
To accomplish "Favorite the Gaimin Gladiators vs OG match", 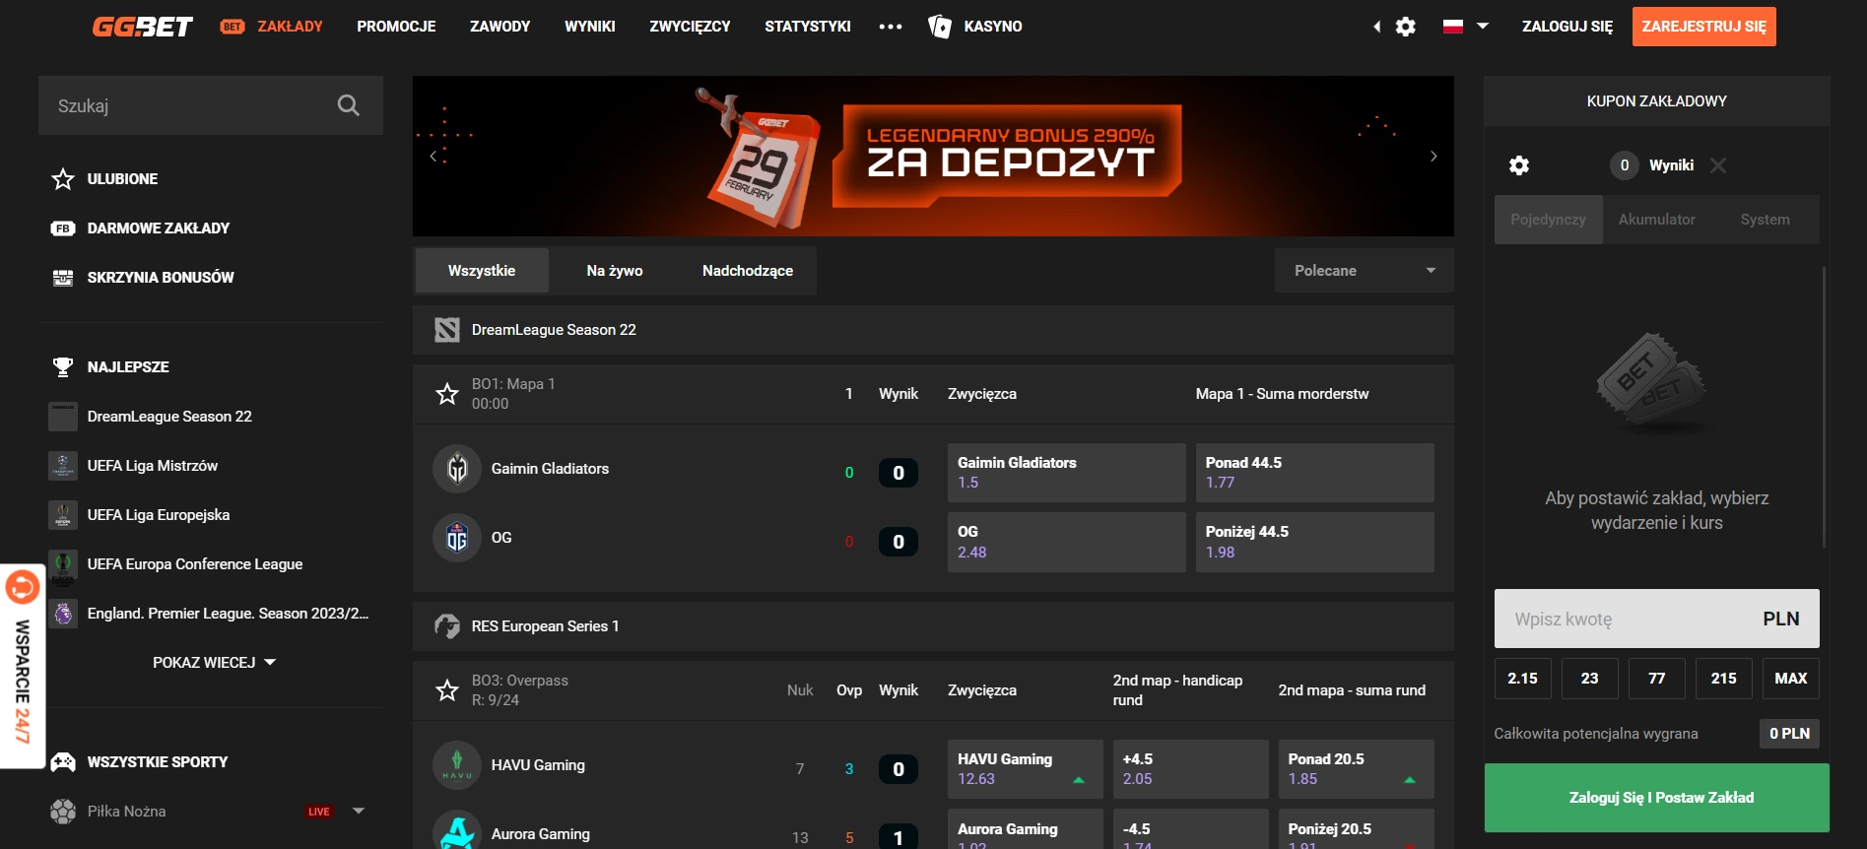I will [x=447, y=394].
